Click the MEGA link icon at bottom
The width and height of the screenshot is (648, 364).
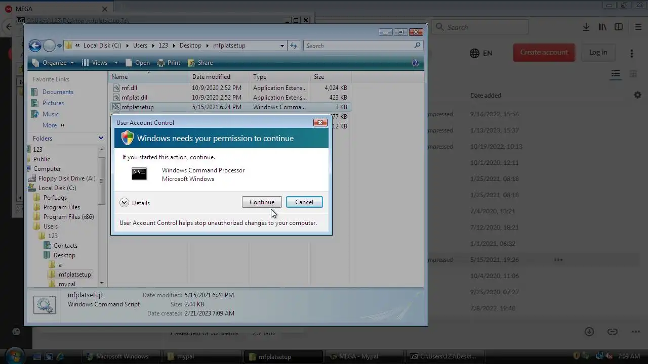[x=613, y=332]
